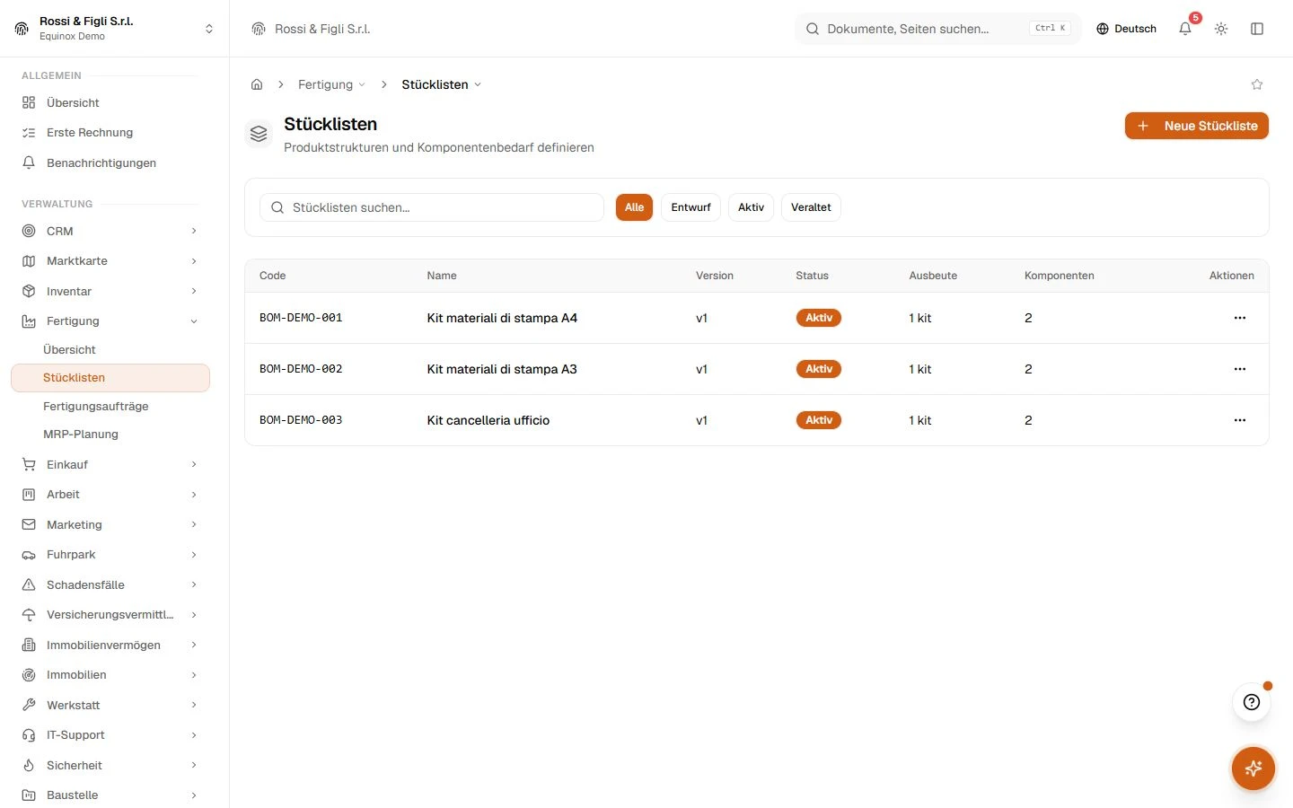Screen dimensions: 1293x808
Task: Expand the Inventar sidebar section
Action: point(110,291)
